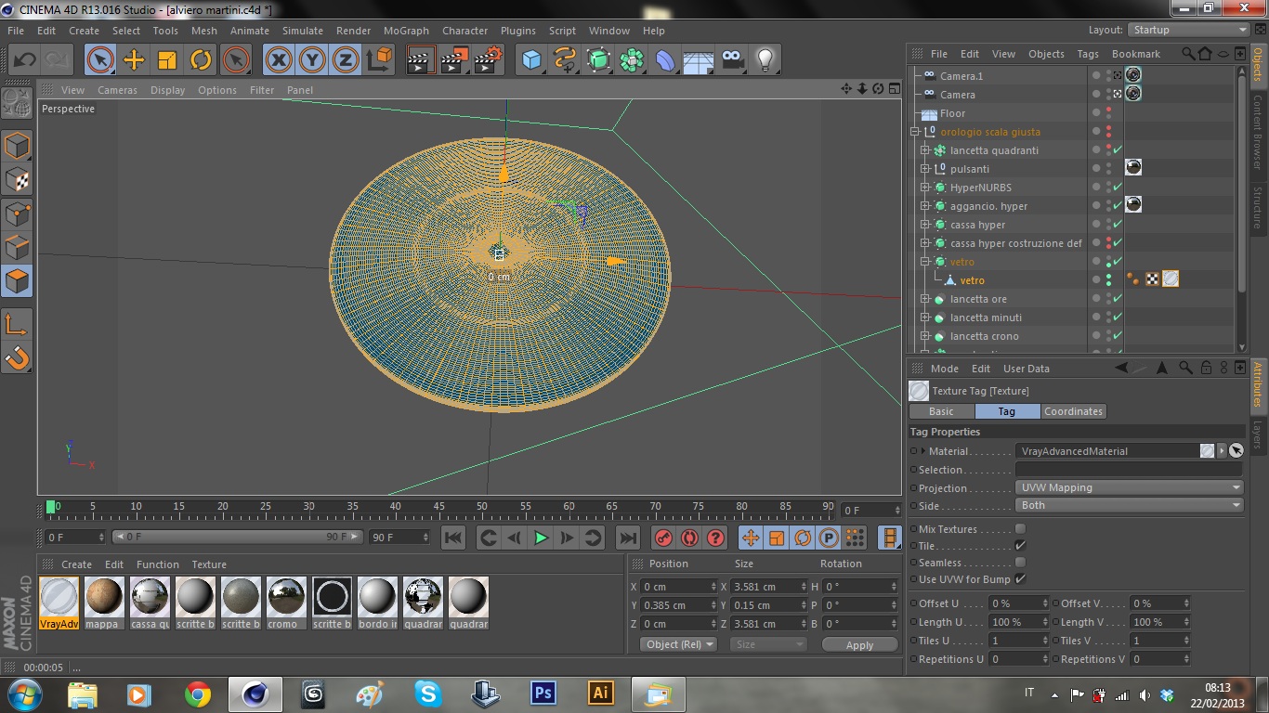Enable the Mix Textures checkbox

coord(1020,529)
